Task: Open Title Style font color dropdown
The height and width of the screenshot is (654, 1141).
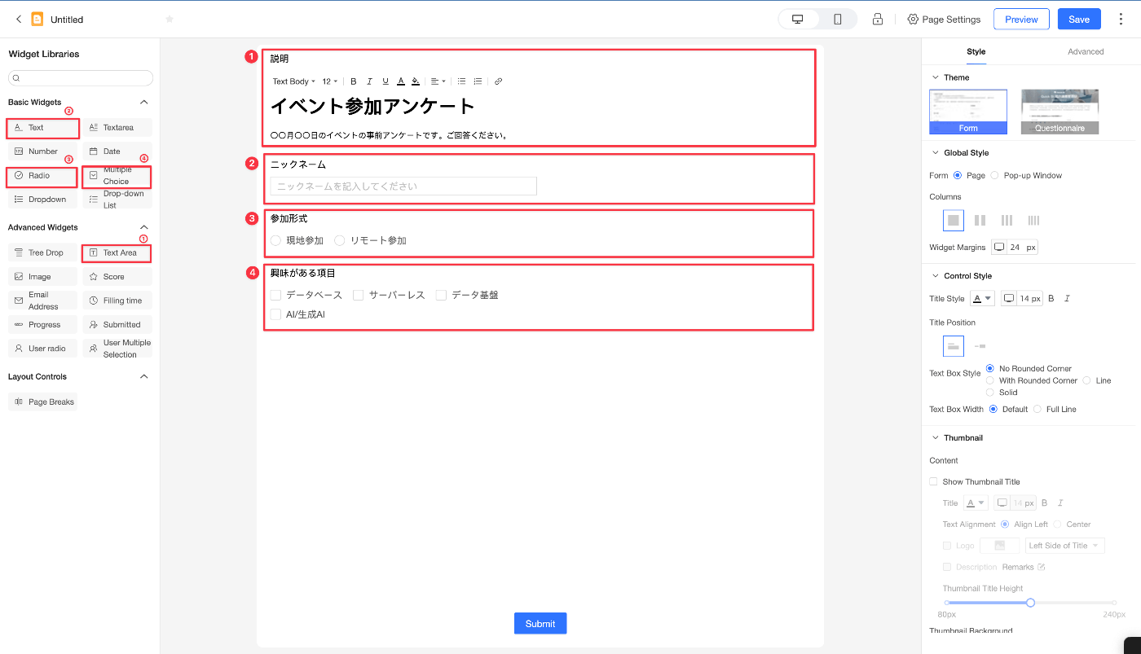Action: (x=982, y=299)
